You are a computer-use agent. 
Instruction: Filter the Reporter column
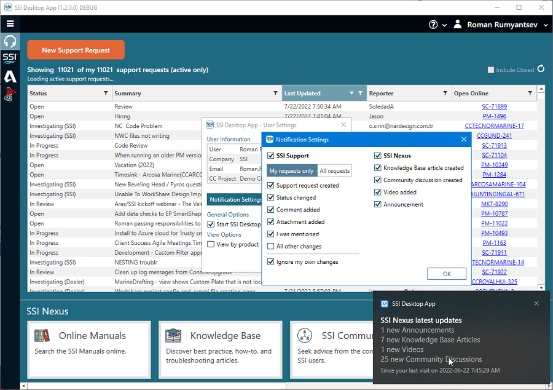pos(445,93)
